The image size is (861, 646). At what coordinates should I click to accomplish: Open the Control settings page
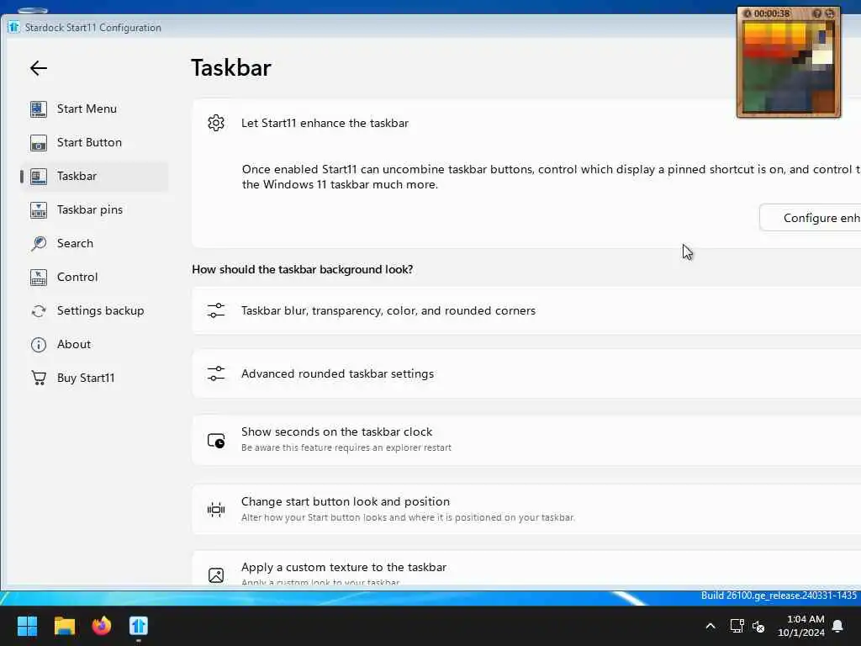(x=94, y=278)
